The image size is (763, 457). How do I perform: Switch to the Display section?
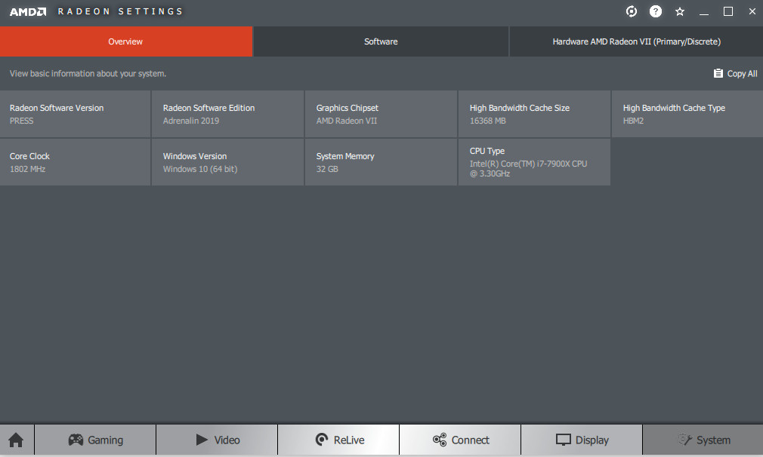[582, 440]
